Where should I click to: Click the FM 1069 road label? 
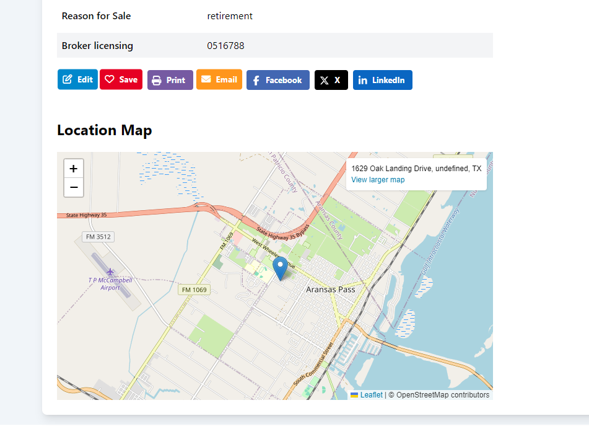pos(194,290)
